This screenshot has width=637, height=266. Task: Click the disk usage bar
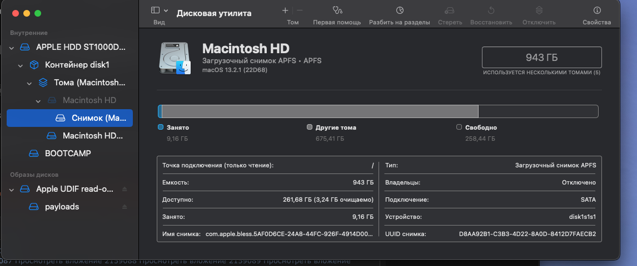(378, 111)
